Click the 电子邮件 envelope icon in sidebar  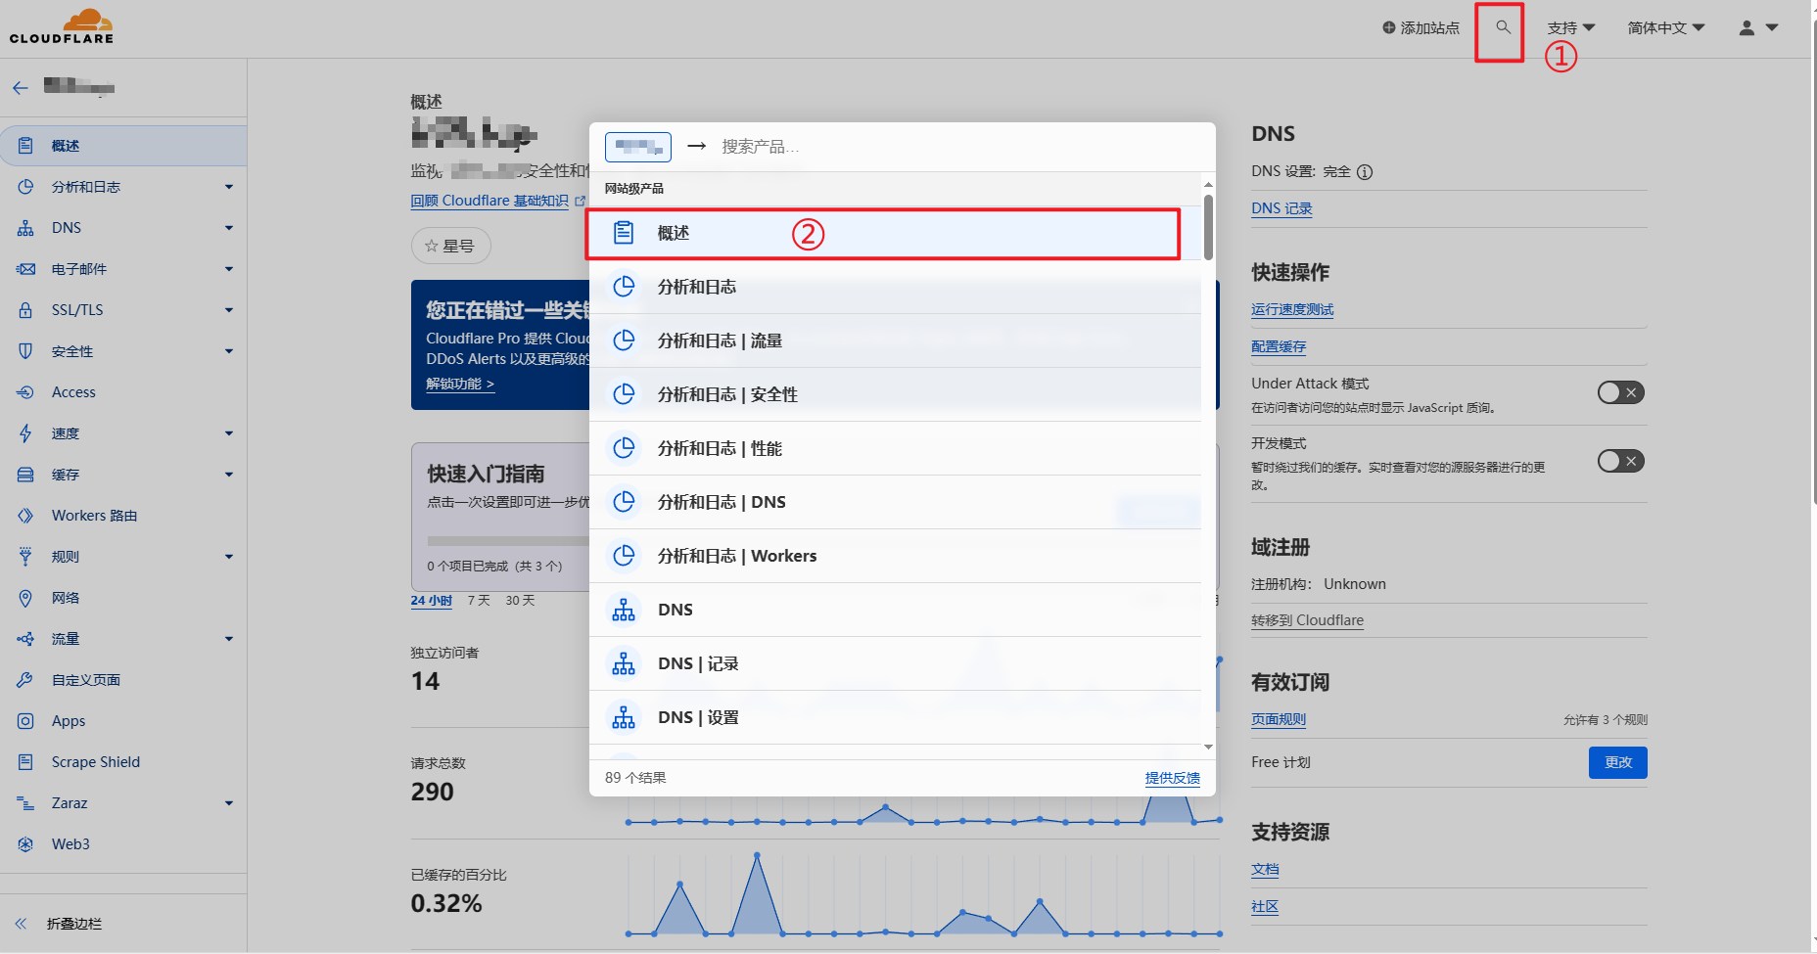point(25,269)
